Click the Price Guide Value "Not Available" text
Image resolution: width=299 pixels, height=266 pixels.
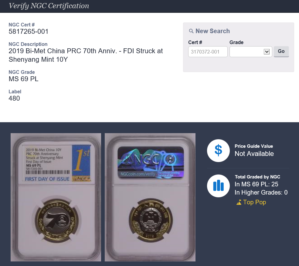(254, 154)
